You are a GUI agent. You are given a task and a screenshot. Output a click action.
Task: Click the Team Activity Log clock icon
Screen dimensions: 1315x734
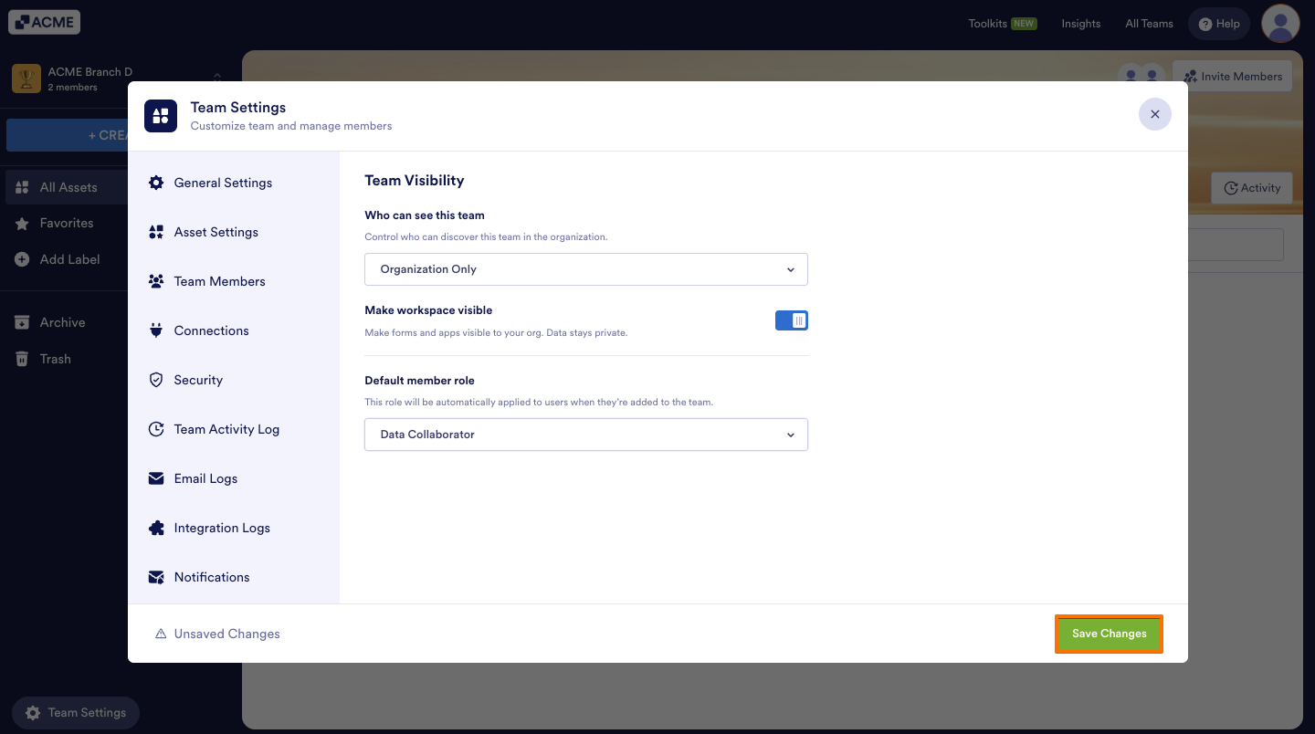[156, 429]
